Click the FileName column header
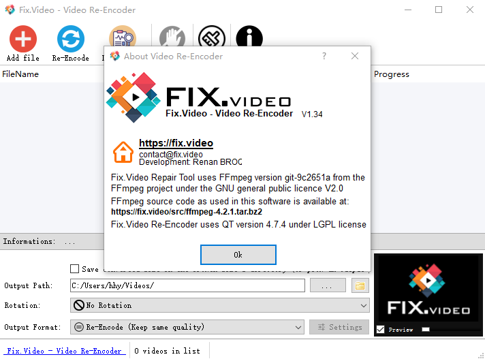485x359 pixels. point(20,74)
